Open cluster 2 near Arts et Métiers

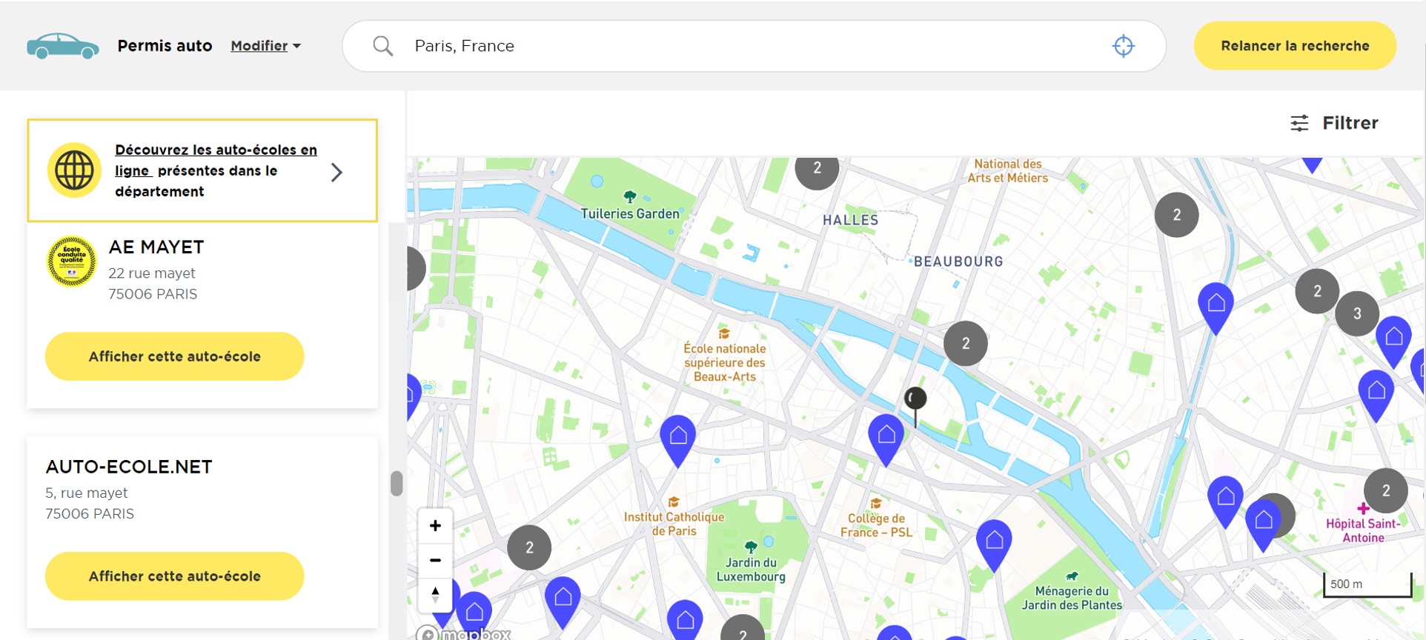coord(1177,215)
